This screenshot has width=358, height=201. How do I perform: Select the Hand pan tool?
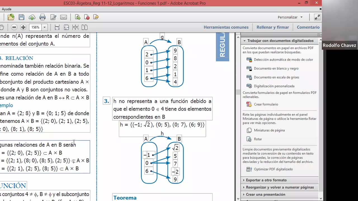[x=2, y=27]
